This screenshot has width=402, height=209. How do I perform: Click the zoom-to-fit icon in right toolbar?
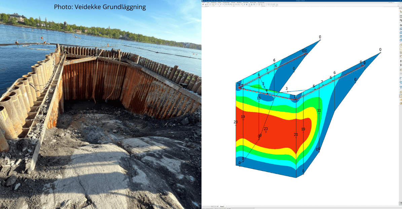click(401, 16)
